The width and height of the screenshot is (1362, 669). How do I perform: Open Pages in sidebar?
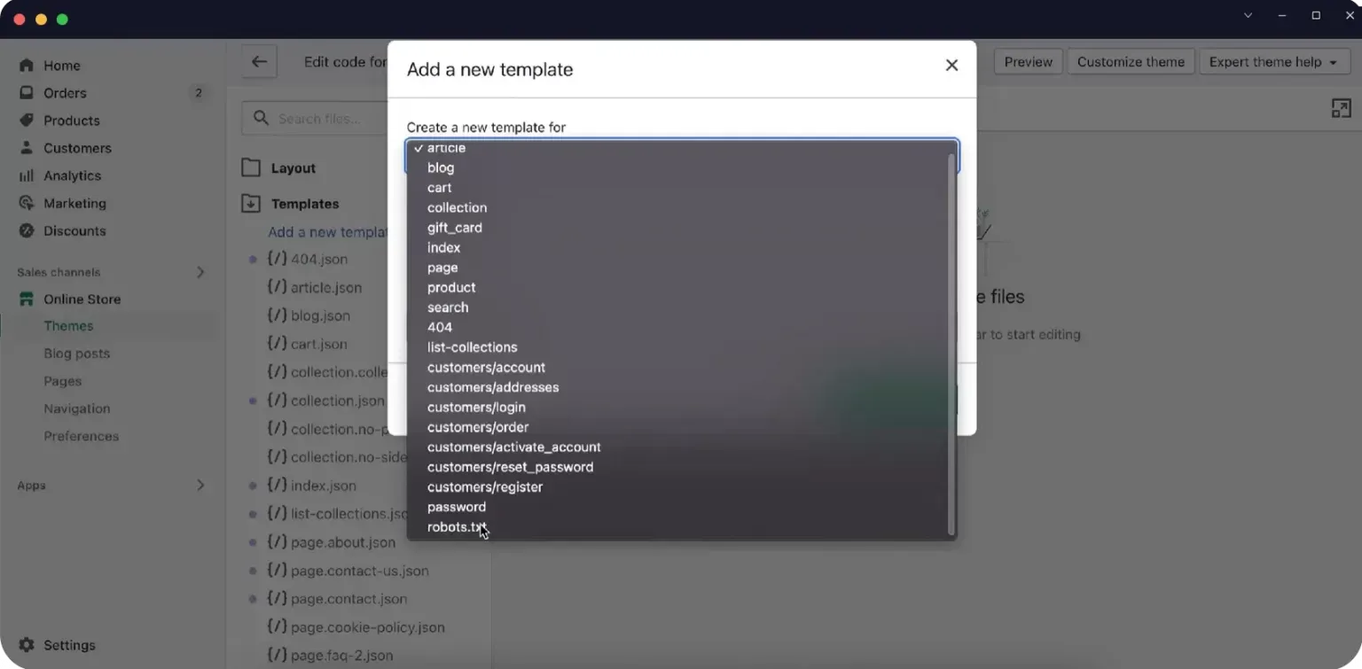click(x=63, y=381)
